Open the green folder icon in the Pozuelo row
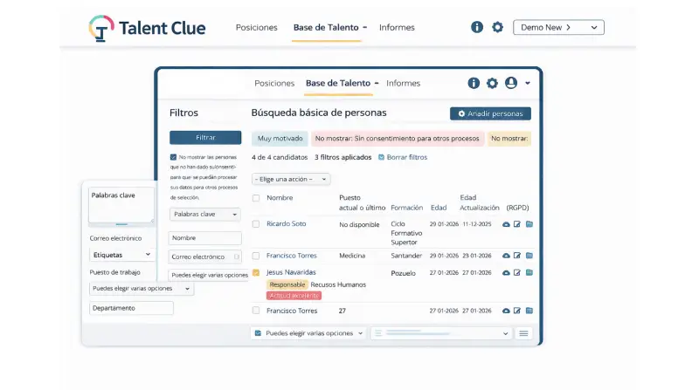Viewport: 699px width, 390px height. pyautogui.click(x=529, y=272)
